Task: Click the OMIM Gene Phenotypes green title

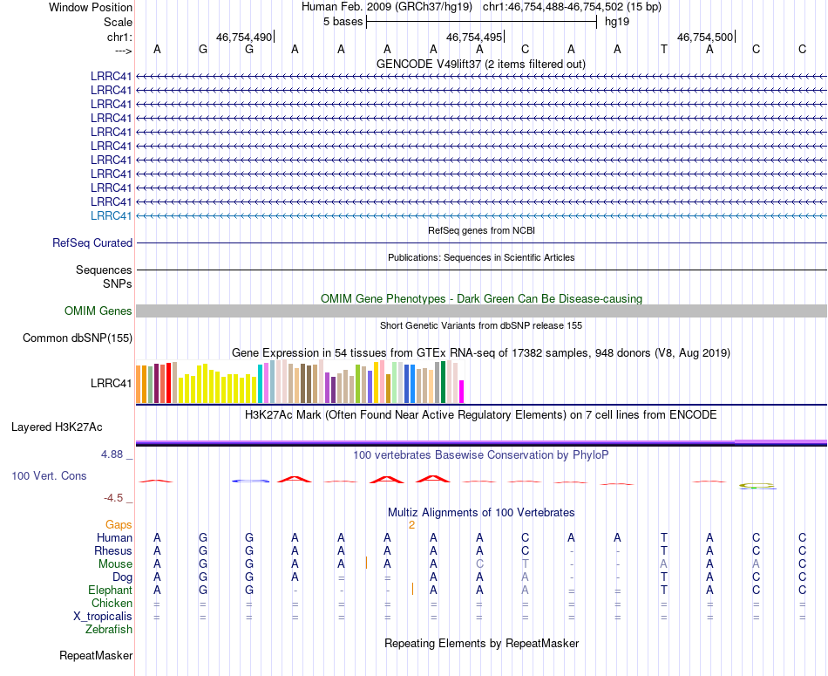Action: coord(481,298)
